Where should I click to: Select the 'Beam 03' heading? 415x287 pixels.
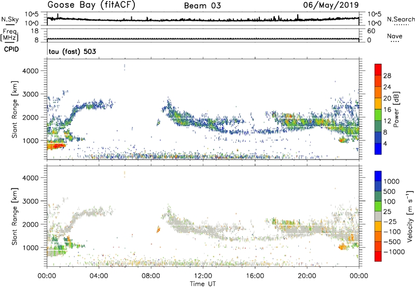[x=202, y=6]
